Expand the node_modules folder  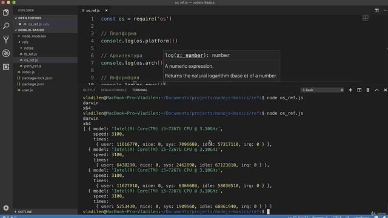click(x=34, y=36)
